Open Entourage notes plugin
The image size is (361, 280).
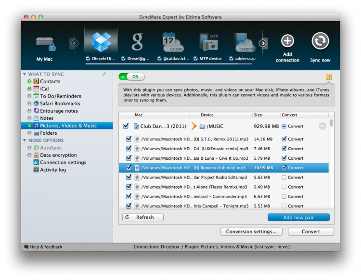tap(59, 111)
